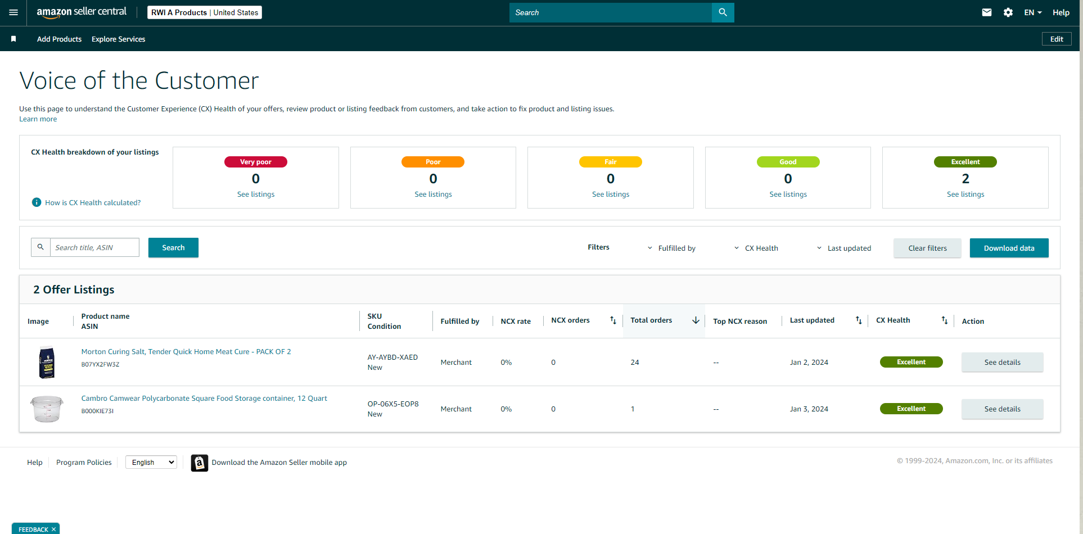The image size is (1083, 534).
Task: See listings under Fair
Action: pyautogui.click(x=611, y=194)
